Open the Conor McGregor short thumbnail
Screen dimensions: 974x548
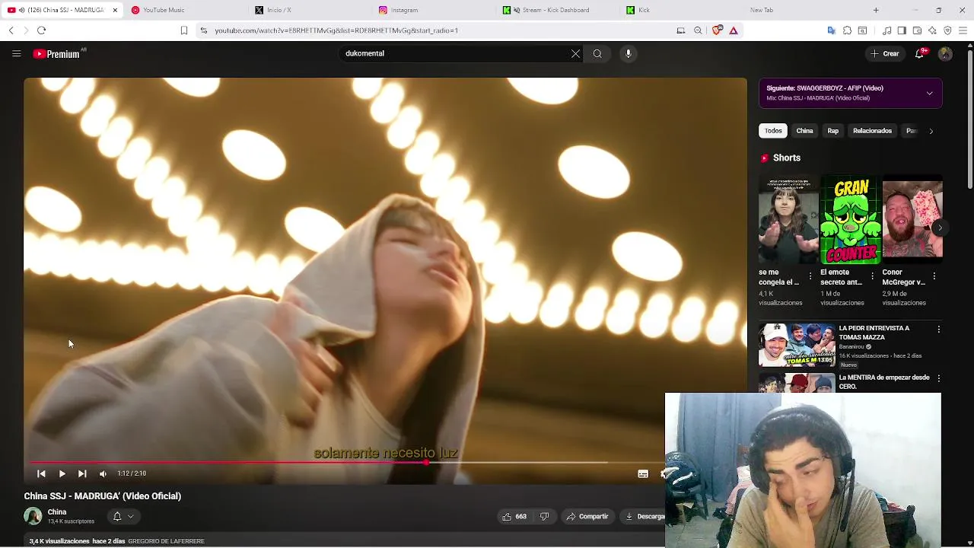point(912,219)
